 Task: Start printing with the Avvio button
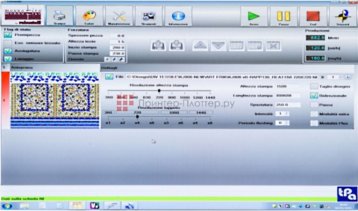pyautogui.click(x=254, y=16)
